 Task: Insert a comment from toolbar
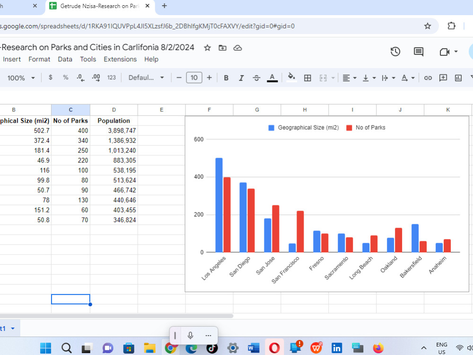click(x=443, y=78)
